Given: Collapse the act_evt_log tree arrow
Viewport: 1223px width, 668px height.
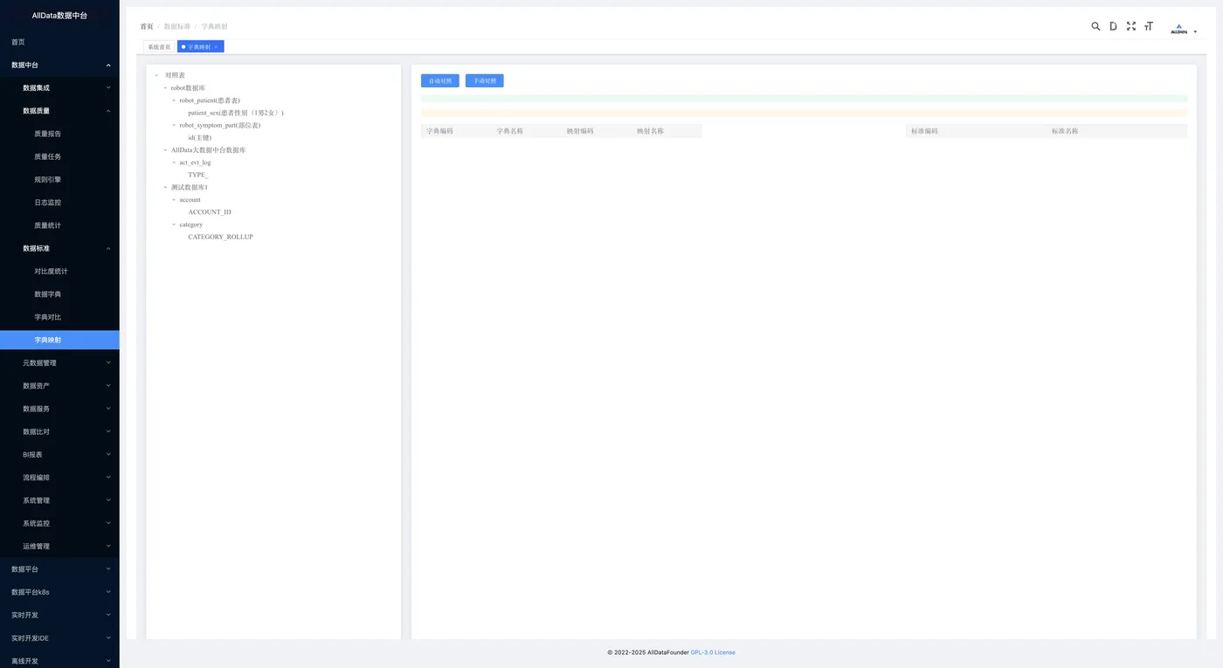Looking at the screenshot, I should click(174, 162).
